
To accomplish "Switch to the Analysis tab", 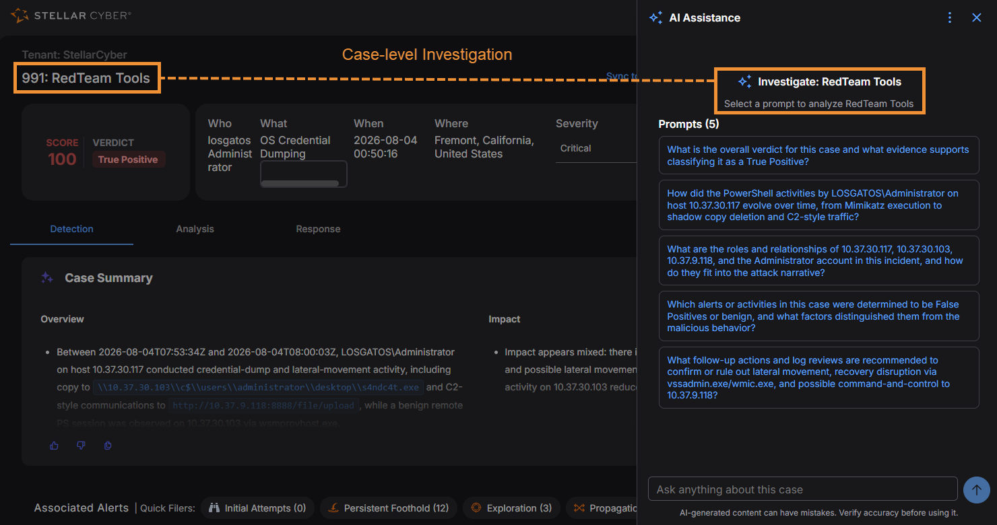I will click(x=195, y=229).
